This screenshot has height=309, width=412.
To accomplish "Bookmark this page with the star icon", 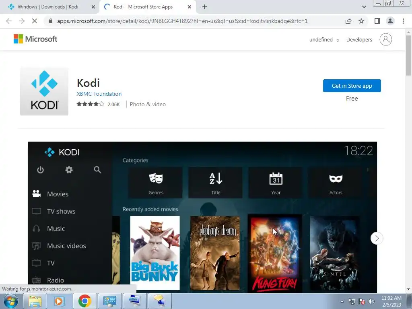I will 361,21.
